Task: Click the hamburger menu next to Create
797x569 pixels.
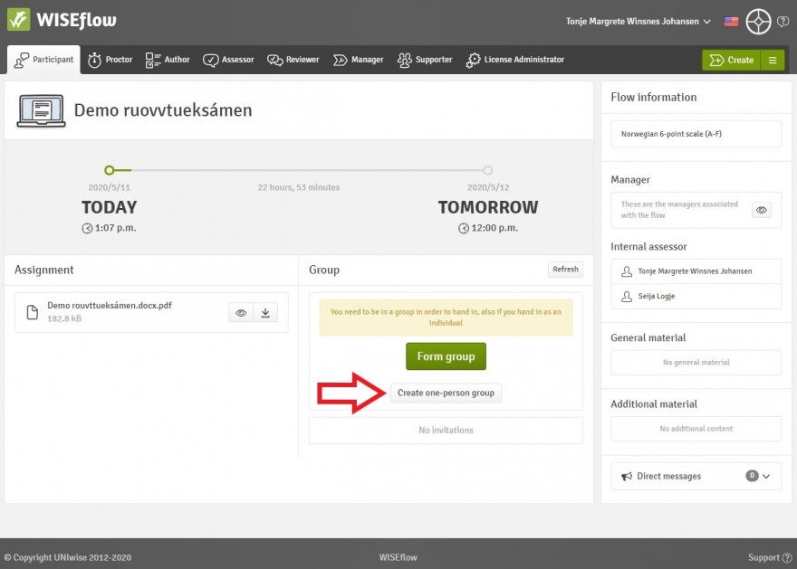Action: [773, 60]
